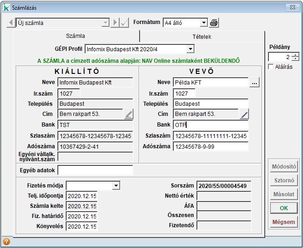Click the next record arrow icon
Image resolution: width=303 pixels, height=248 pixels.
click(115, 23)
